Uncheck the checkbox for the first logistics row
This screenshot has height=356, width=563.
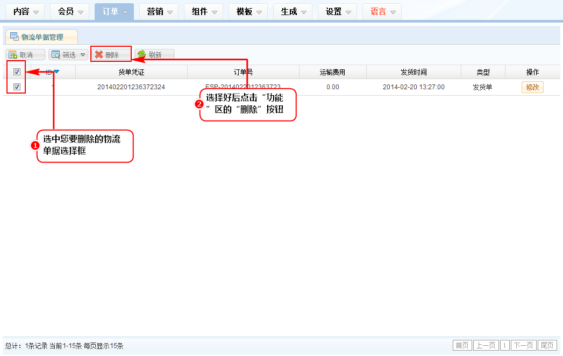point(17,87)
